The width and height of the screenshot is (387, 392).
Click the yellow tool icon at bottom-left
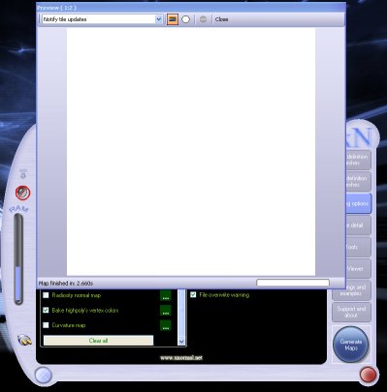(24, 340)
